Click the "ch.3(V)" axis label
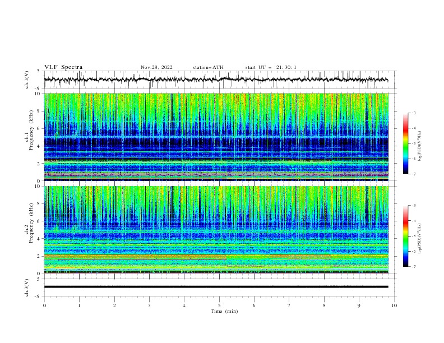444x343 pixels. [x=27, y=288]
